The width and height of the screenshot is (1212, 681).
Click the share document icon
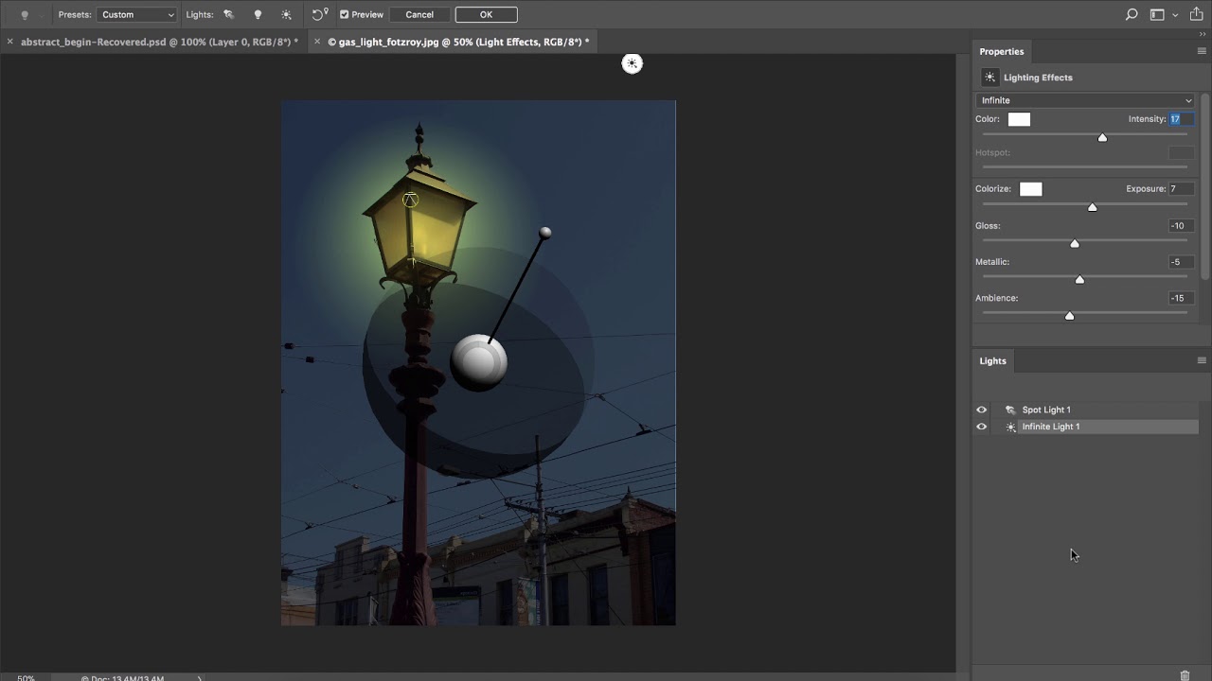pos(1195,15)
